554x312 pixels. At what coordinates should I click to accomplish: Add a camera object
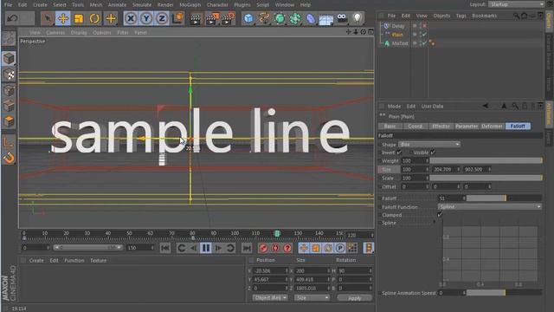point(342,18)
